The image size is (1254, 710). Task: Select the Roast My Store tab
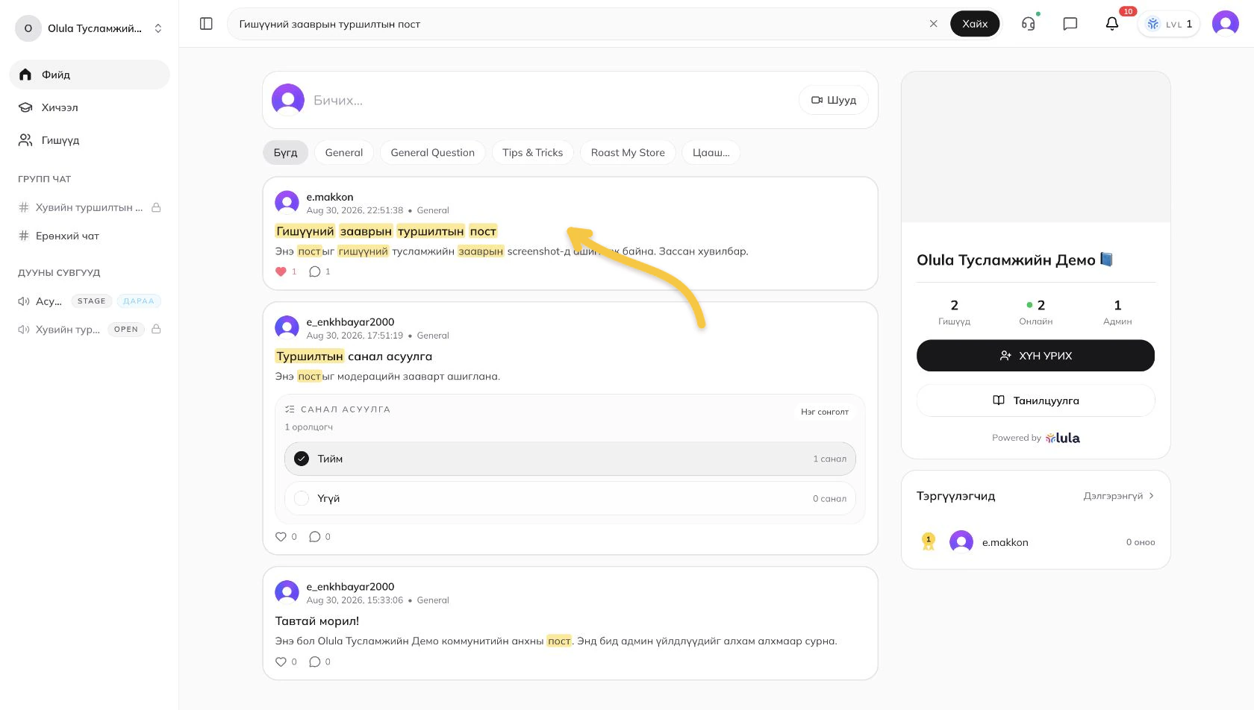pos(628,152)
